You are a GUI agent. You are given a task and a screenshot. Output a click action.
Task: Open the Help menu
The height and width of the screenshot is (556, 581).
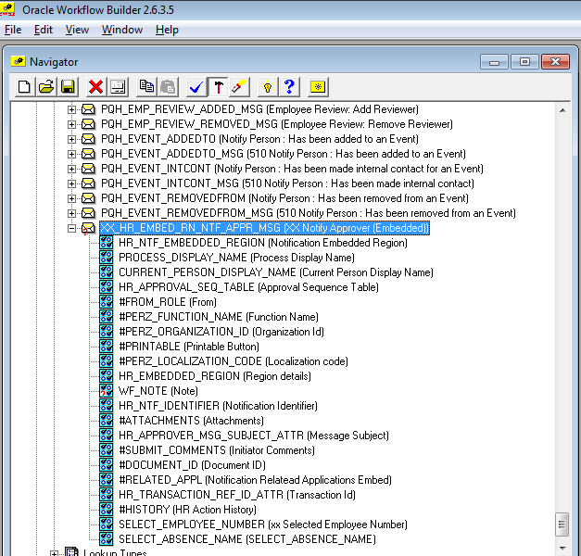[x=167, y=30]
